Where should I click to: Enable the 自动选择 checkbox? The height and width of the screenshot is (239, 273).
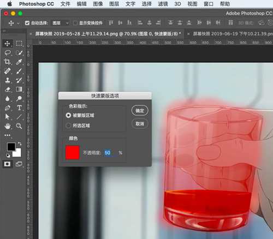27,23
